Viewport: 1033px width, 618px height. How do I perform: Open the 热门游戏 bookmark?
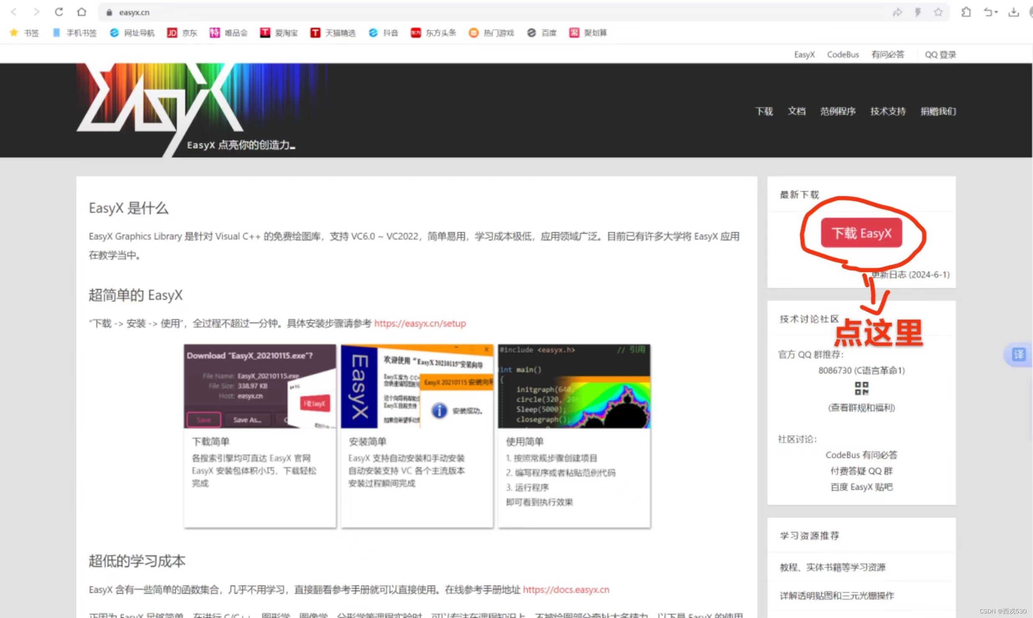pyautogui.click(x=491, y=33)
